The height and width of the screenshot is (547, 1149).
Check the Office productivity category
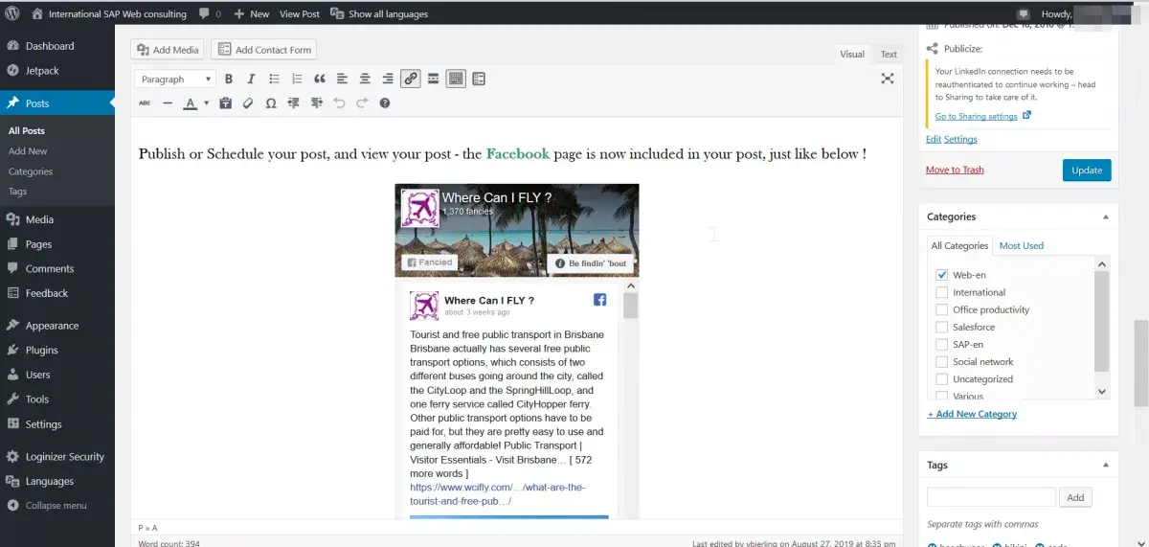[942, 309]
